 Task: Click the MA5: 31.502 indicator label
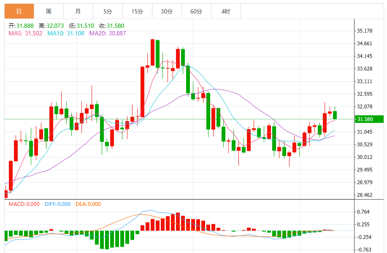[25, 34]
